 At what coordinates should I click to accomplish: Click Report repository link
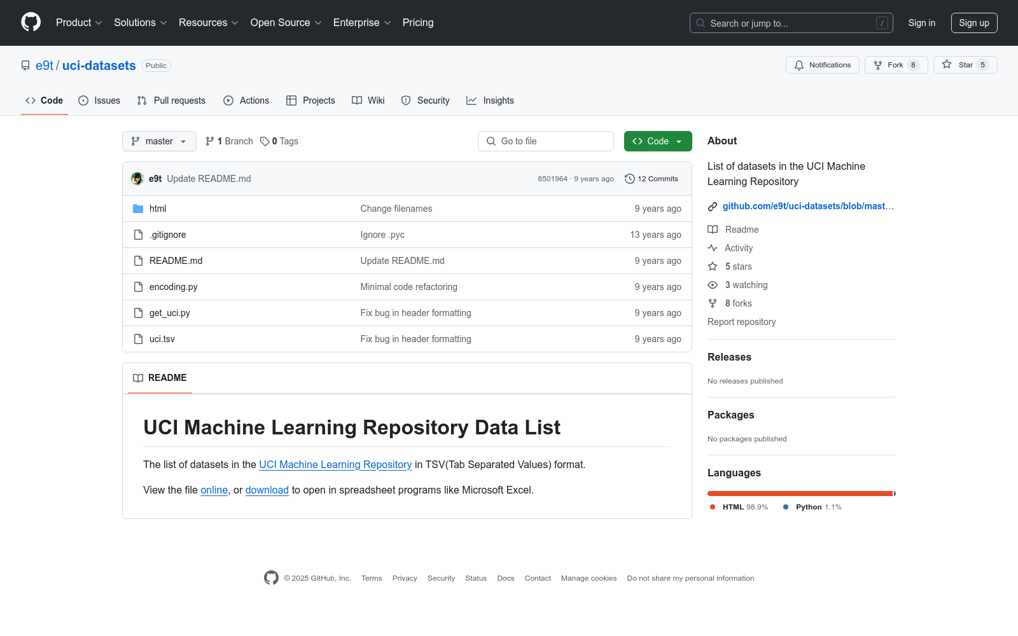click(x=742, y=322)
